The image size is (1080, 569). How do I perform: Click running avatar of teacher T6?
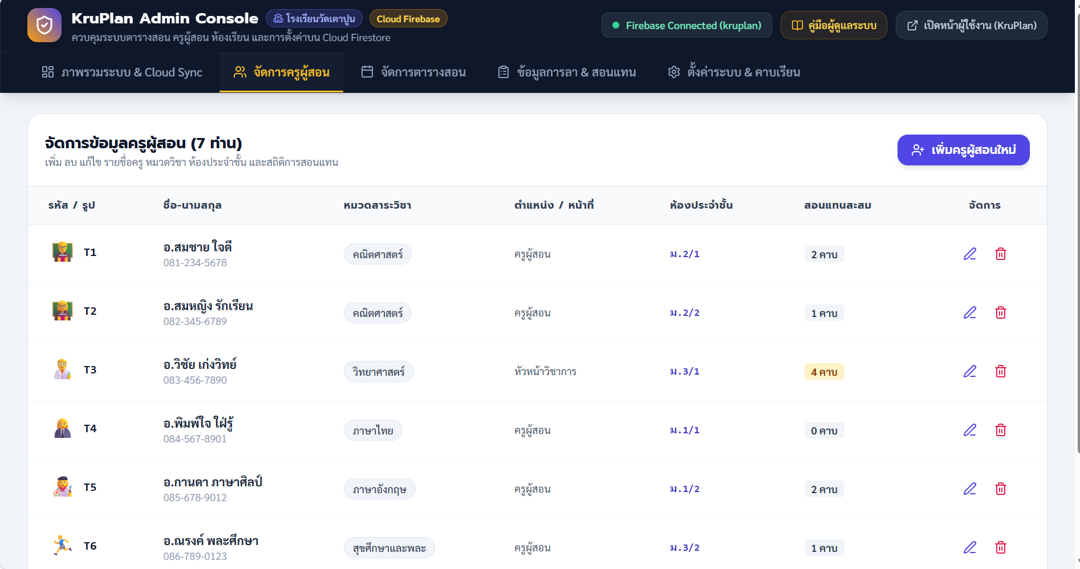(63, 546)
